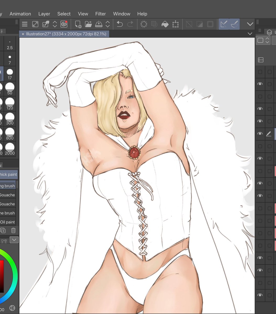
Task: Open CLIP STUDIO with the spiral icon
Action: point(64,24)
